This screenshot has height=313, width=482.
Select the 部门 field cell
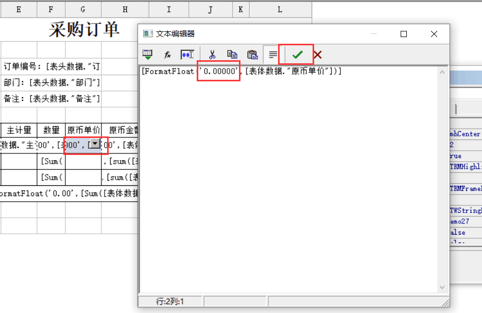pos(51,83)
